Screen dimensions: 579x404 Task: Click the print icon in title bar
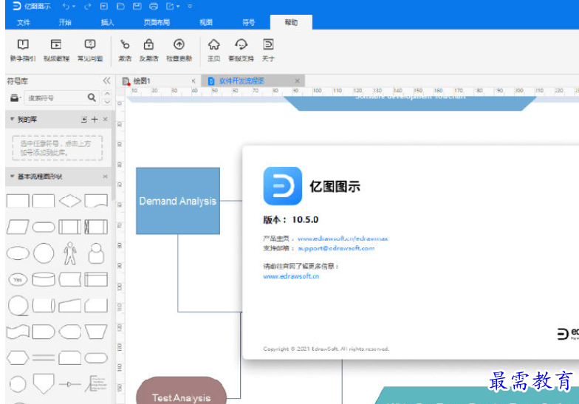point(154,6)
